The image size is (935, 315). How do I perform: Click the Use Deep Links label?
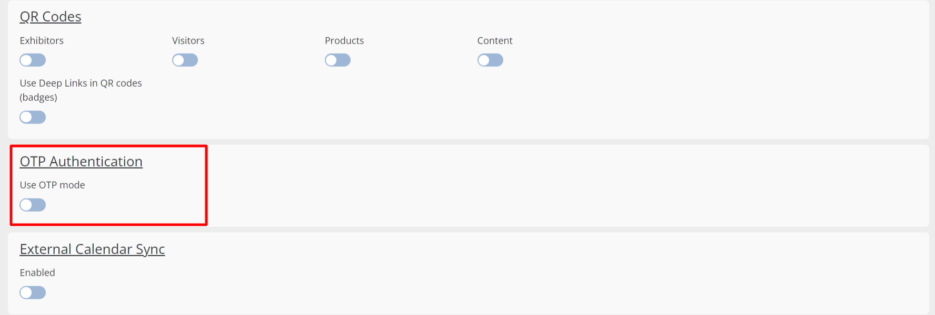81,83
